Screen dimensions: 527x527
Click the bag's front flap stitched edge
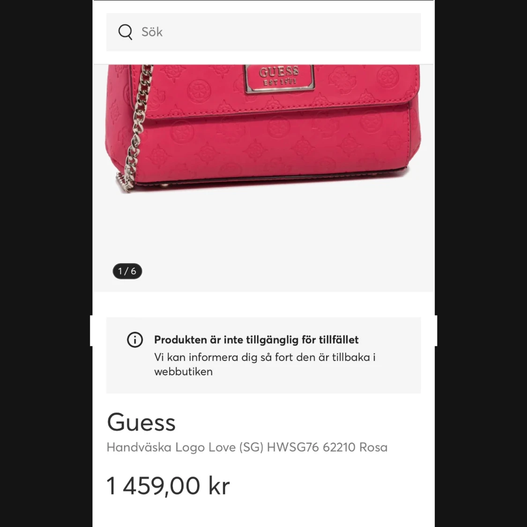279,111
